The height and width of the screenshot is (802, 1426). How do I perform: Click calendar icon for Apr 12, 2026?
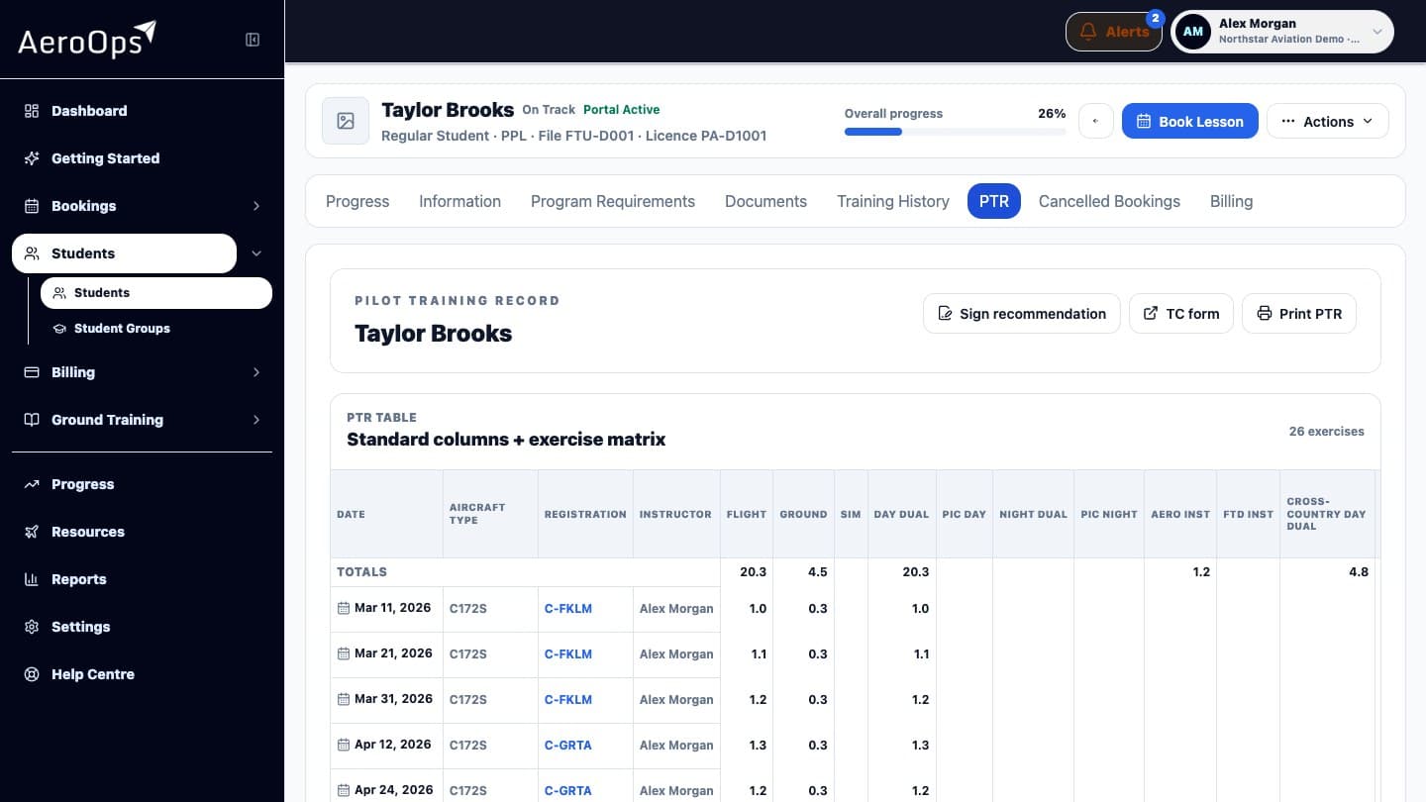coord(344,745)
